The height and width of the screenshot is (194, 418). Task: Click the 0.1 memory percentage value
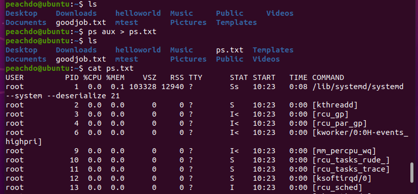(x=117, y=87)
